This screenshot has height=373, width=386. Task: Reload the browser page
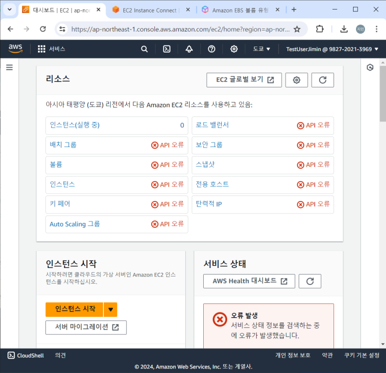coord(43,29)
